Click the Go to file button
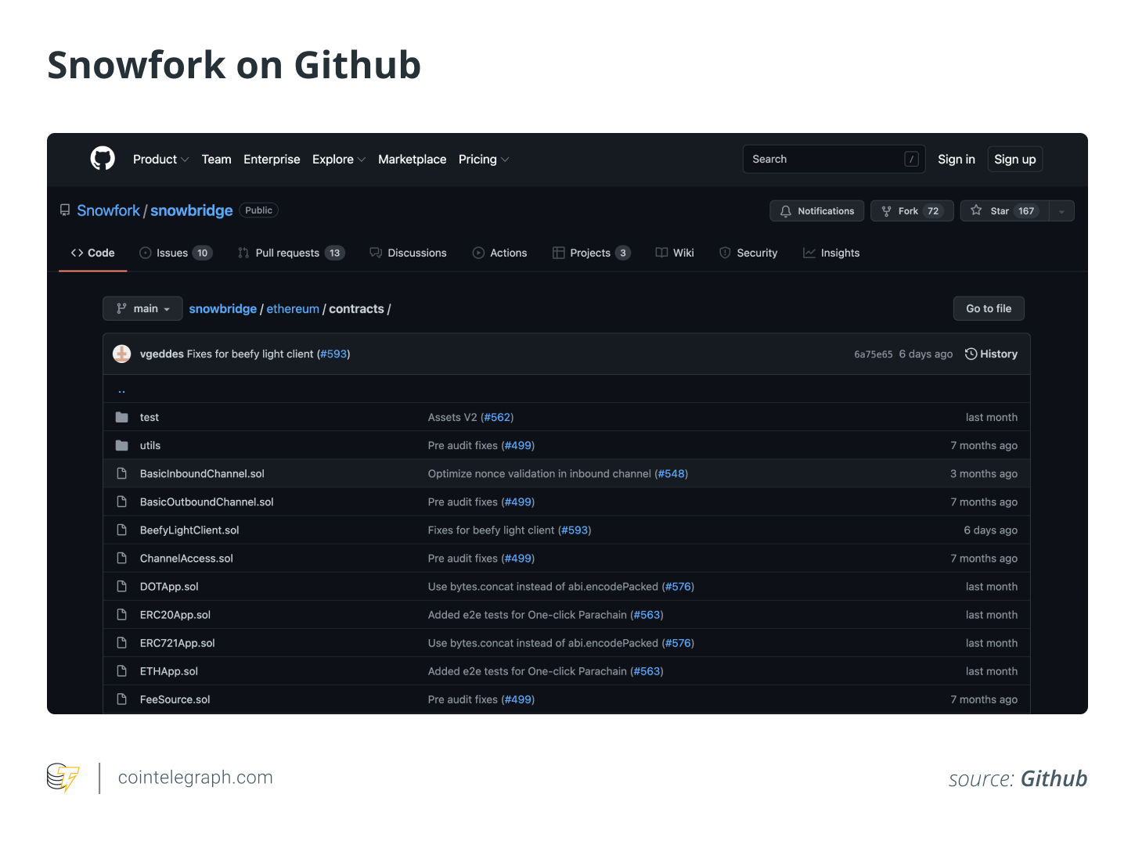Image resolution: width=1135 pixels, height=841 pixels. click(989, 308)
